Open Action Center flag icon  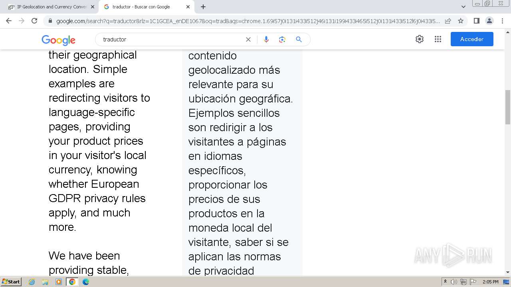click(x=473, y=282)
